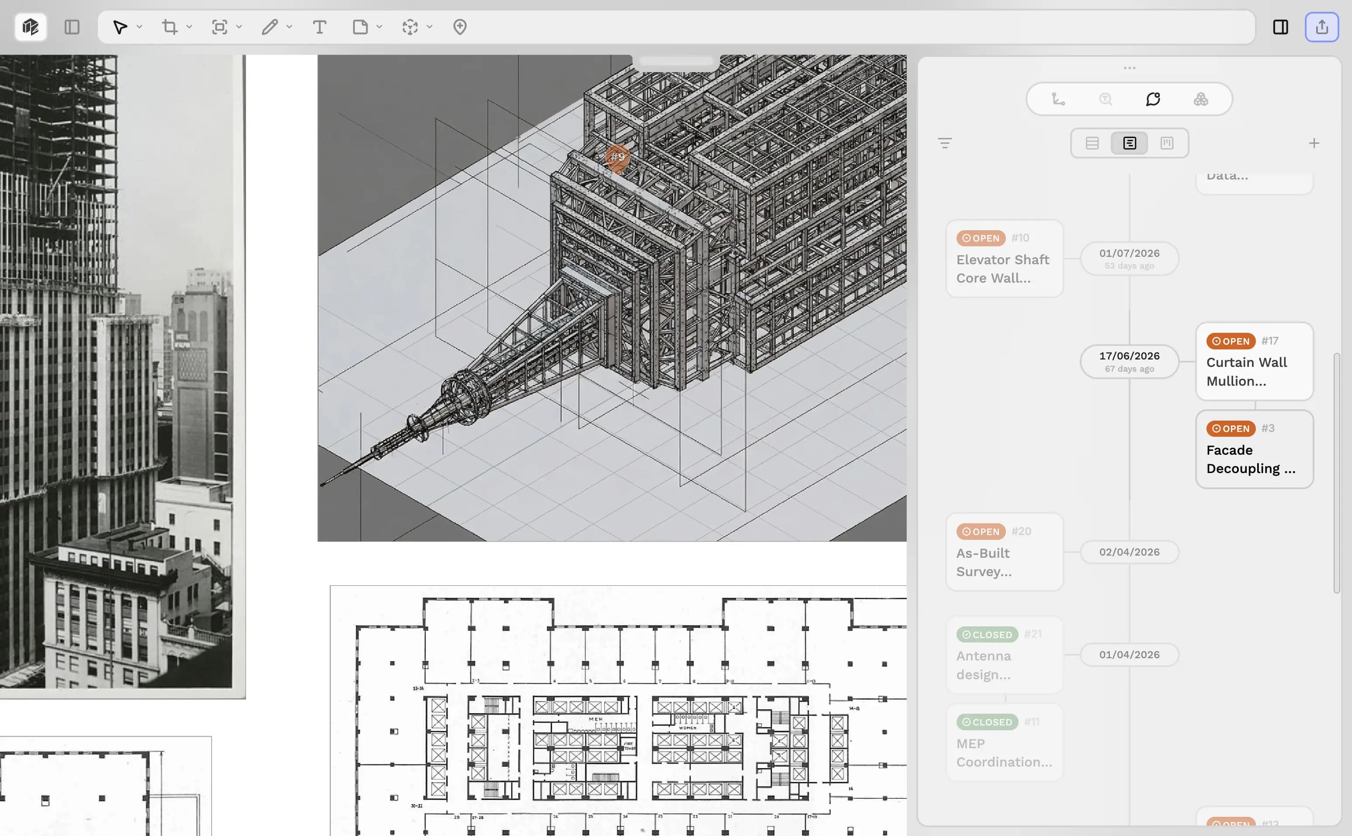The height and width of the screenshot is (836, 1352).
Task: Open the pointer tool dropdown chevron
Action: pyautogui.click(x=139, y=27)
